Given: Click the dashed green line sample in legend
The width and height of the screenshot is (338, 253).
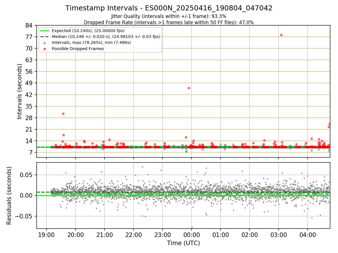Looking at the screenshot, I should pyautogui.click(x=45, y=37).
